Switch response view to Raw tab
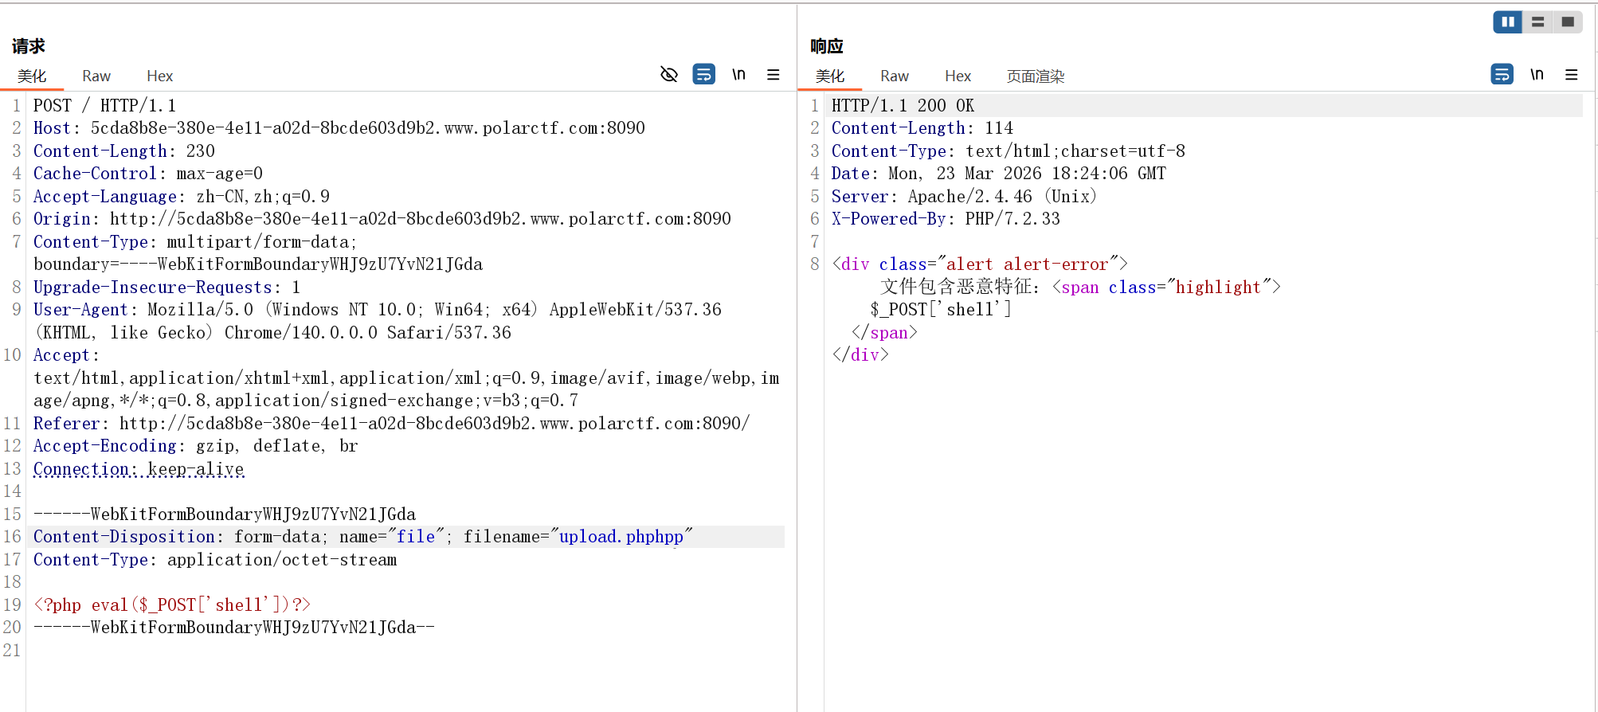 [895, 76]
